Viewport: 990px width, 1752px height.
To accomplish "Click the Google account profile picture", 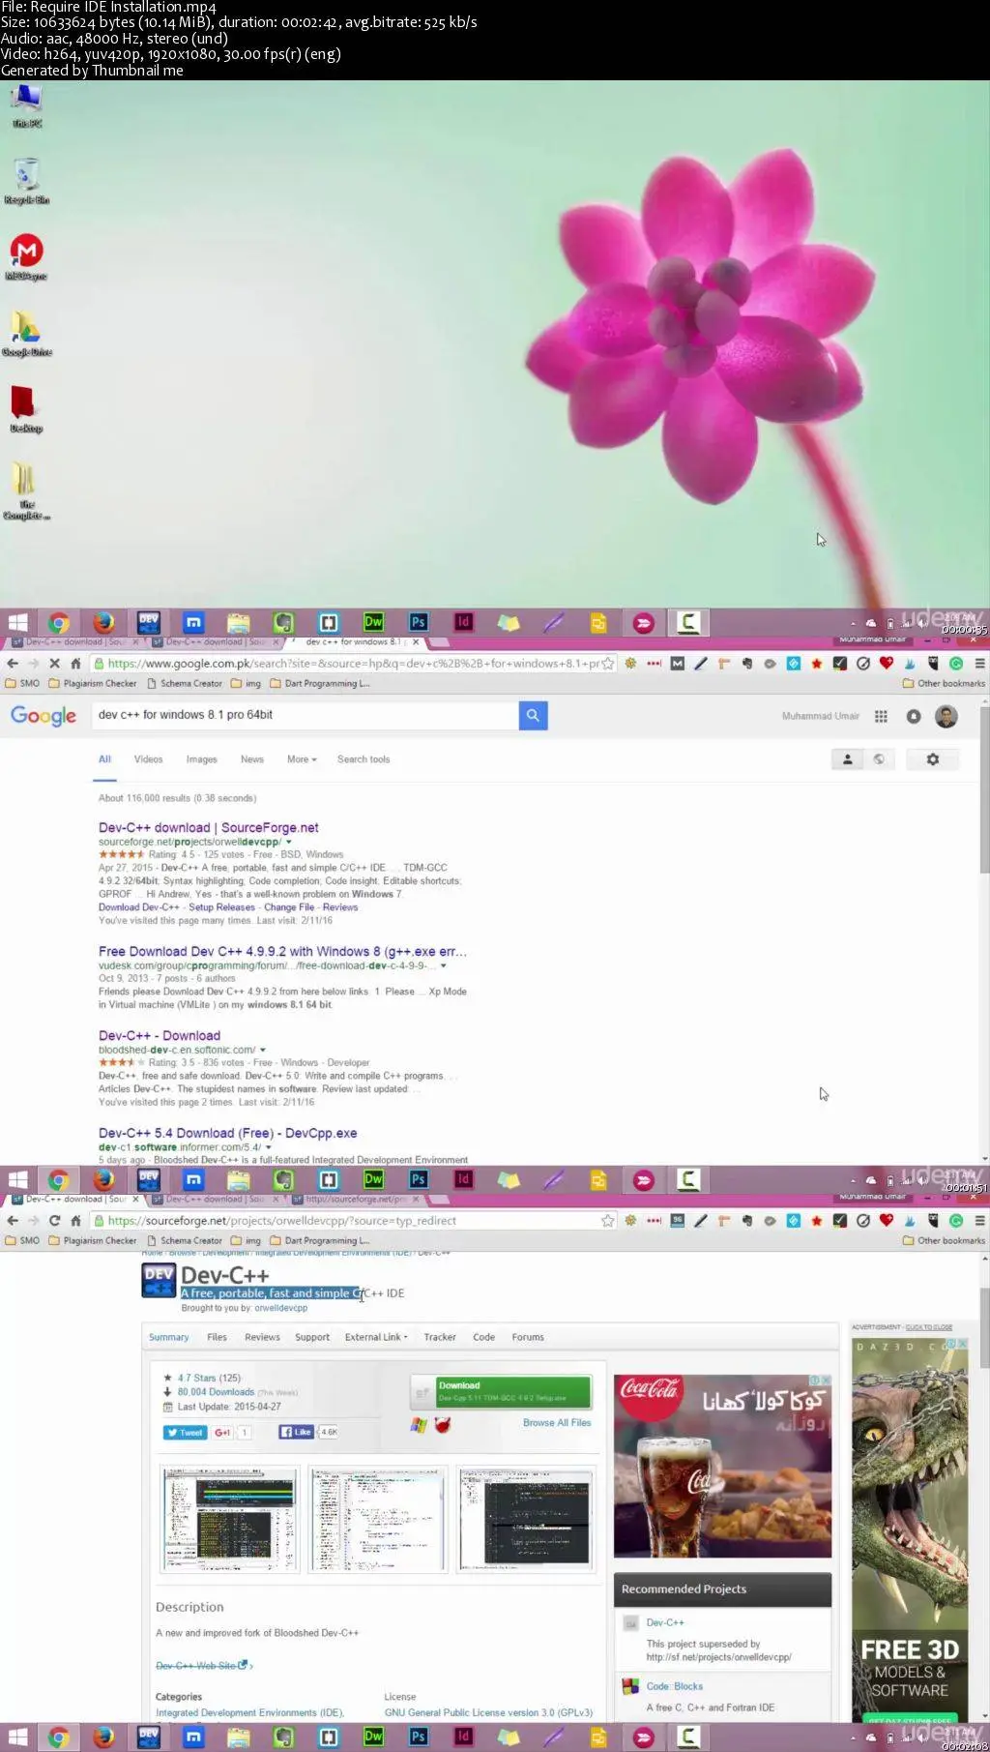I will (x=946, y=716).
